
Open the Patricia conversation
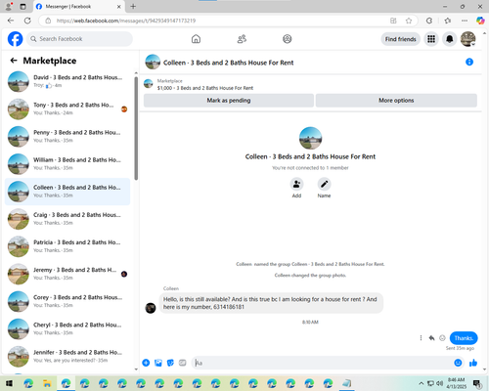click(x=67, y=246)
